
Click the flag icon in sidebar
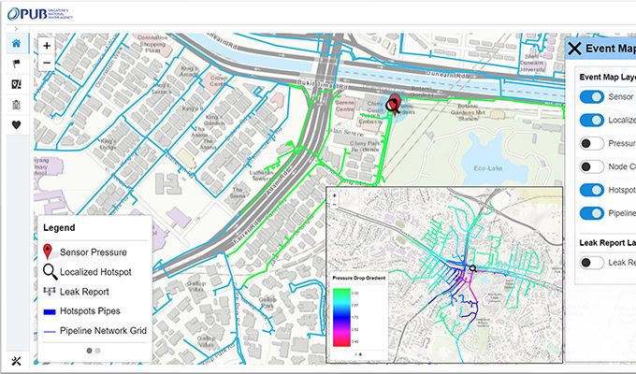(16, 65)
